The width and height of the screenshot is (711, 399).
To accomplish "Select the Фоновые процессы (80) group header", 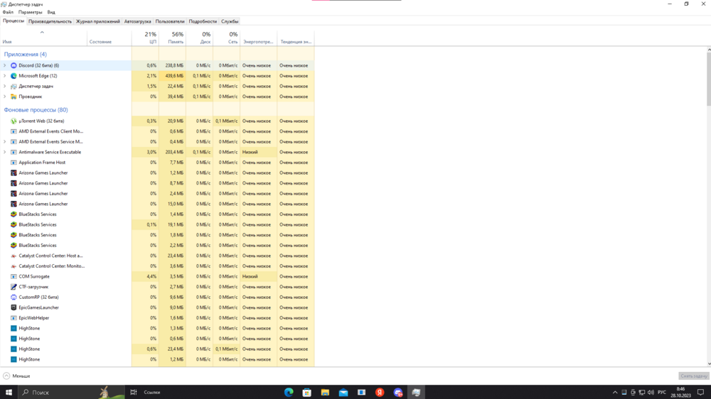I will (36, 109).
